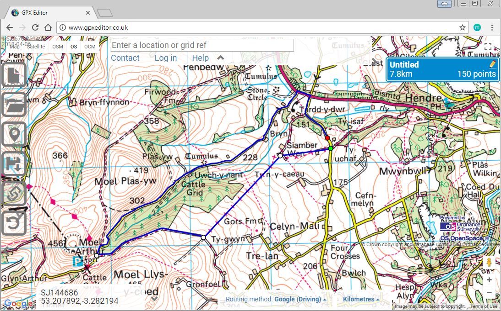
Task: Open the Kilometres units dropdown
Action: click(x=360, y=299)
